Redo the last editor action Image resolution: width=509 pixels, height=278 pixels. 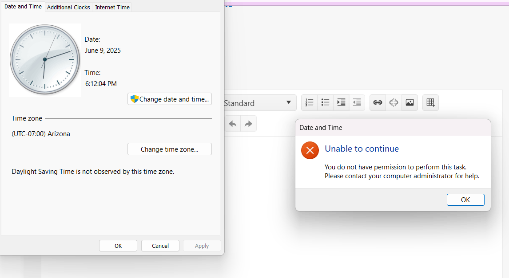(x=248, y=124)
